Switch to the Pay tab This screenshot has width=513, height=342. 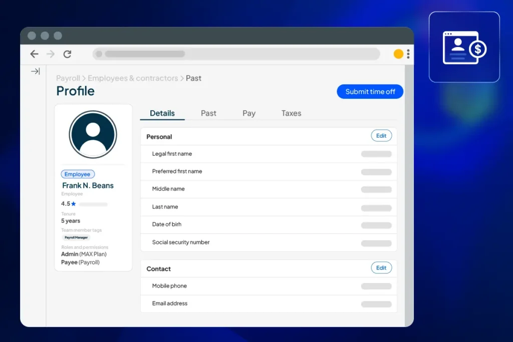[x=249, y=113]
